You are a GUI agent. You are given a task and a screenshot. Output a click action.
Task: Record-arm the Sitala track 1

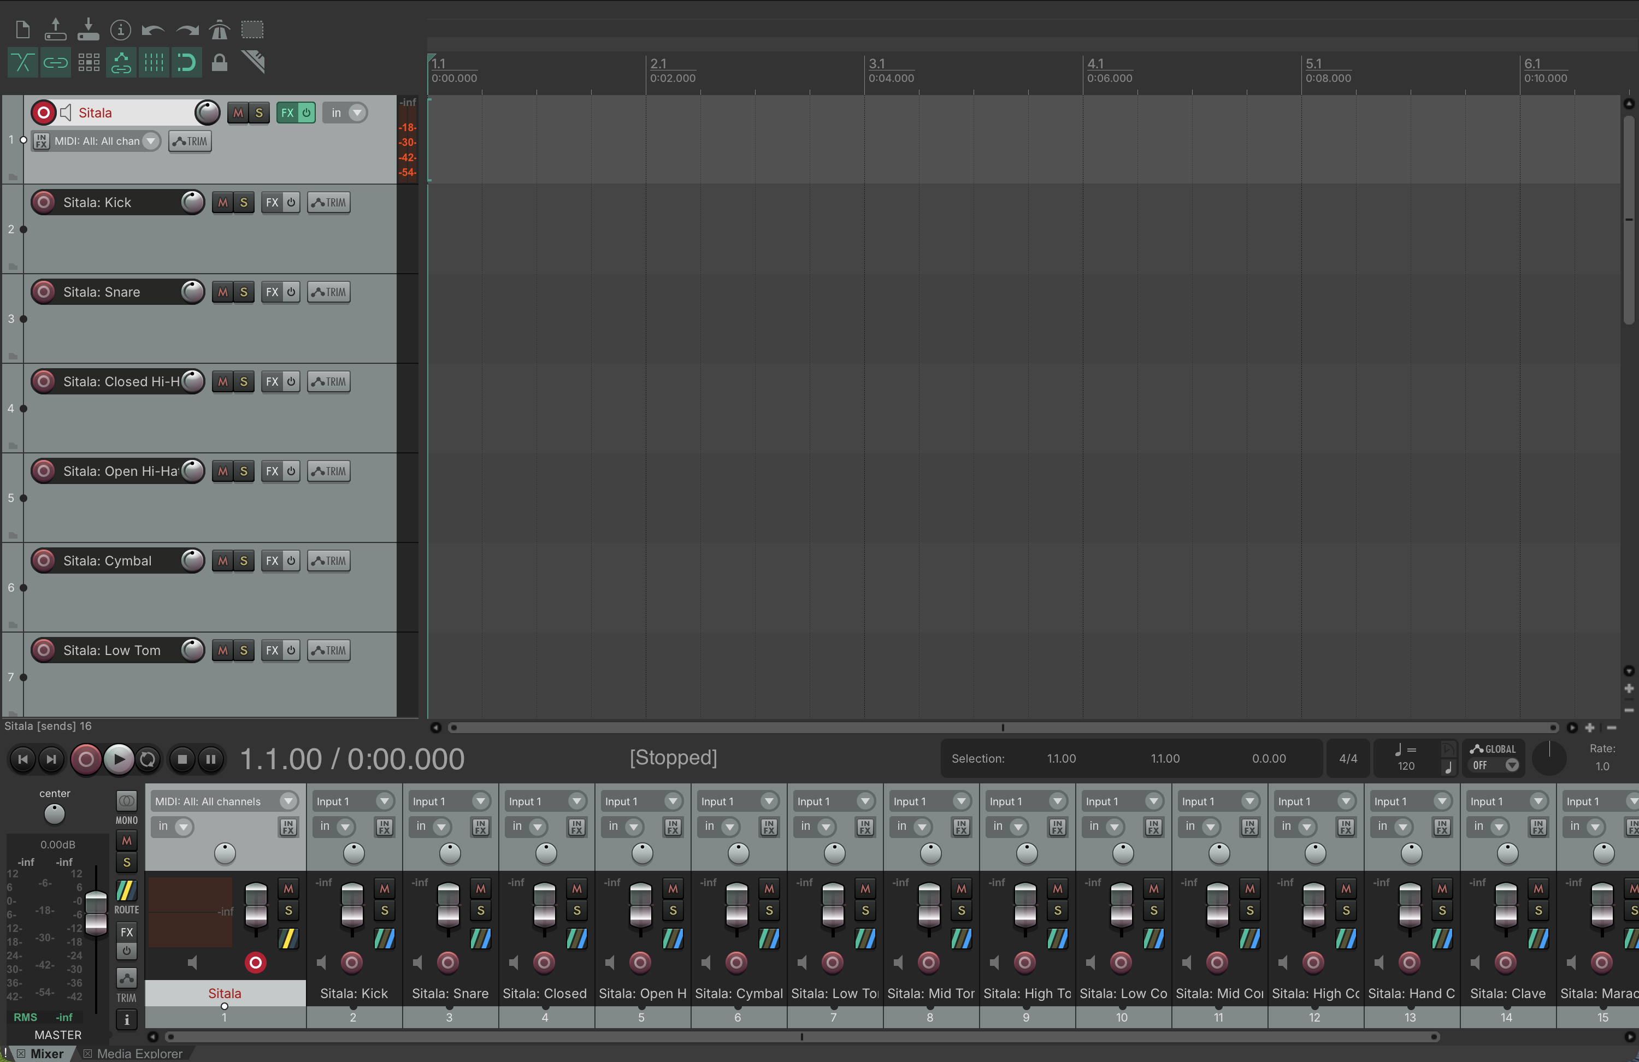pos(43,112)
